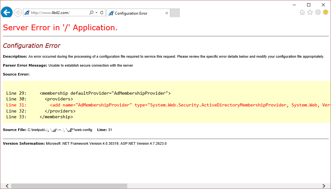Image resolution: width=331 pixels, height=189 pixels.
Task: Click the Home house icon
Action: coord(302,12)
